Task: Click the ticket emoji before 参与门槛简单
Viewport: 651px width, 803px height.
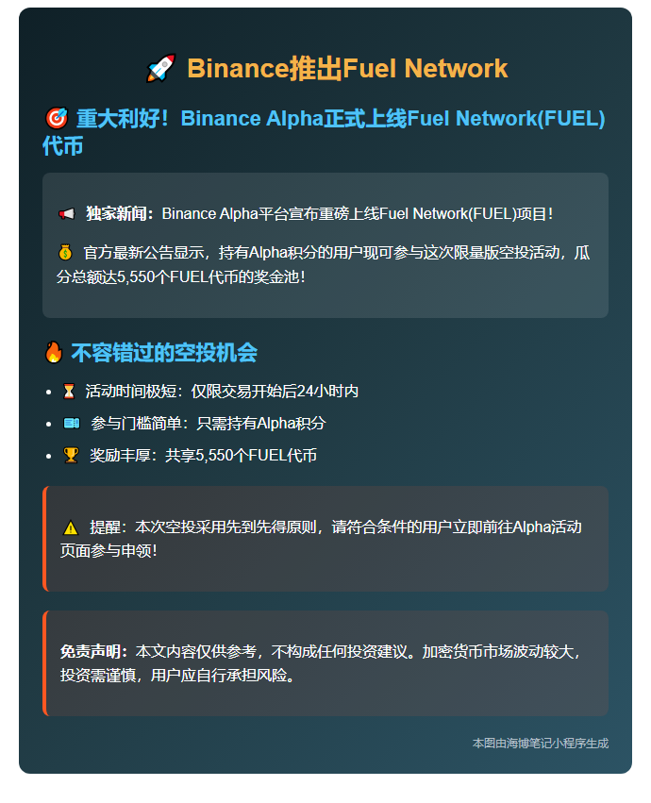Action: pyautogui.click(x=72, y=423)
